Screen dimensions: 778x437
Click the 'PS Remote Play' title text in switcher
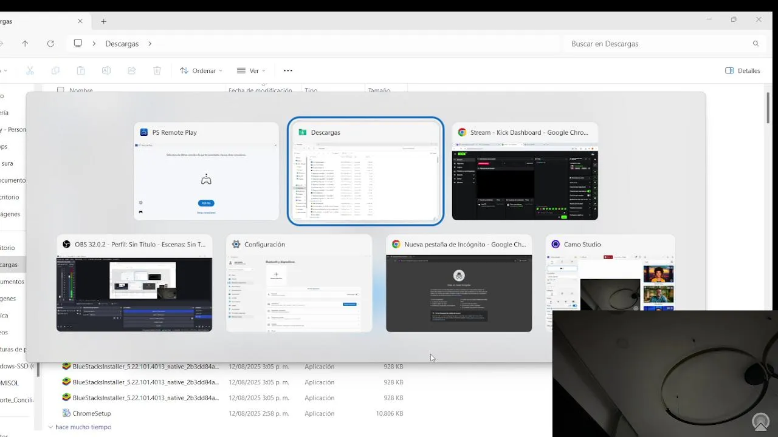pos(174,132)
